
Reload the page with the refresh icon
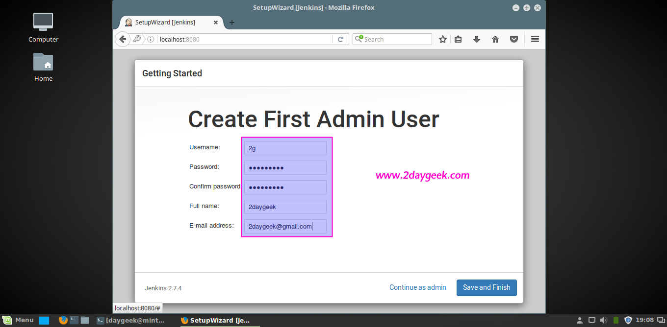(340, 39)
